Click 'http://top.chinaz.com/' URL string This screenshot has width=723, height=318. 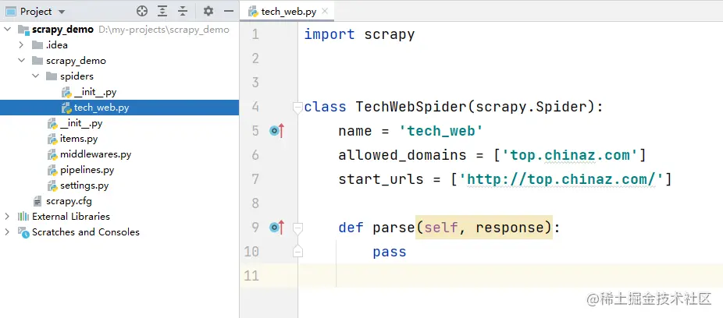561,179
